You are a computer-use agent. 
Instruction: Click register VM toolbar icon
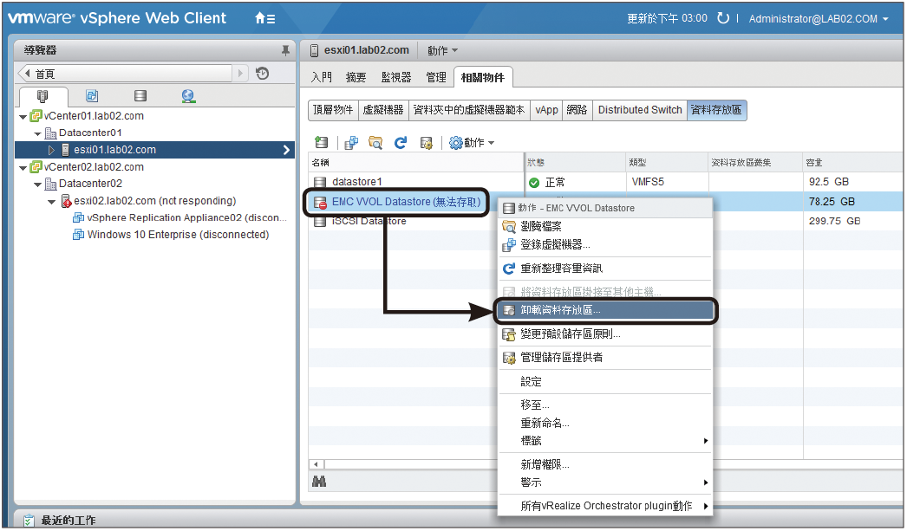pos(351,143)
